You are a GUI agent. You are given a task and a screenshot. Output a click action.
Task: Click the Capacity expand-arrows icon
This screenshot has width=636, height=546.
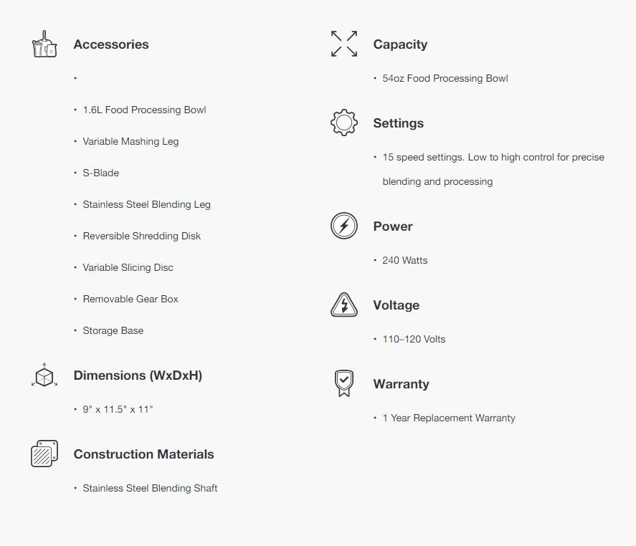tap(344, 44)
